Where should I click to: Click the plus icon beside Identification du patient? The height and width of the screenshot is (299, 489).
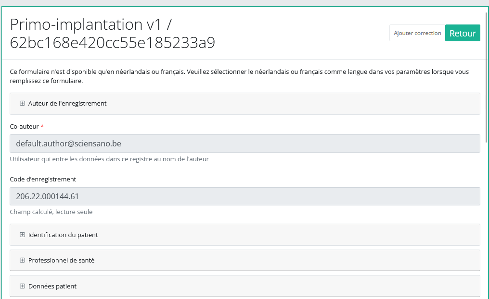pos(22,235)
